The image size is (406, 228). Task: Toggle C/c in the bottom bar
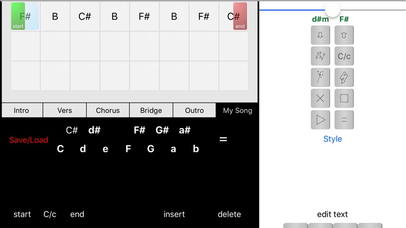[50, 214]
